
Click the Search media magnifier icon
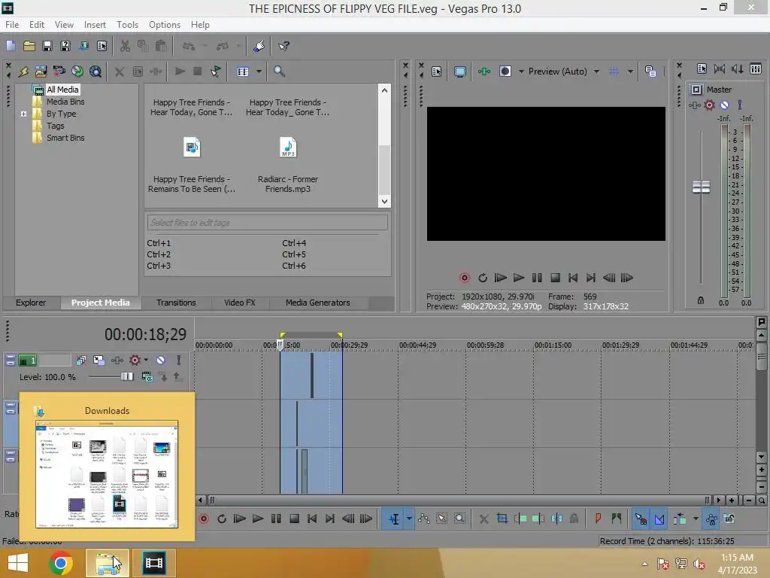coord(279,71)
